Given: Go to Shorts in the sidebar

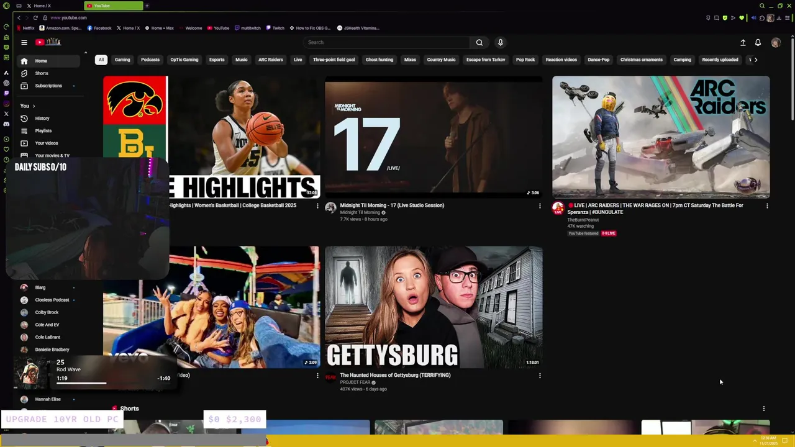Looking at the screenshot, I should tap(48, 73).
